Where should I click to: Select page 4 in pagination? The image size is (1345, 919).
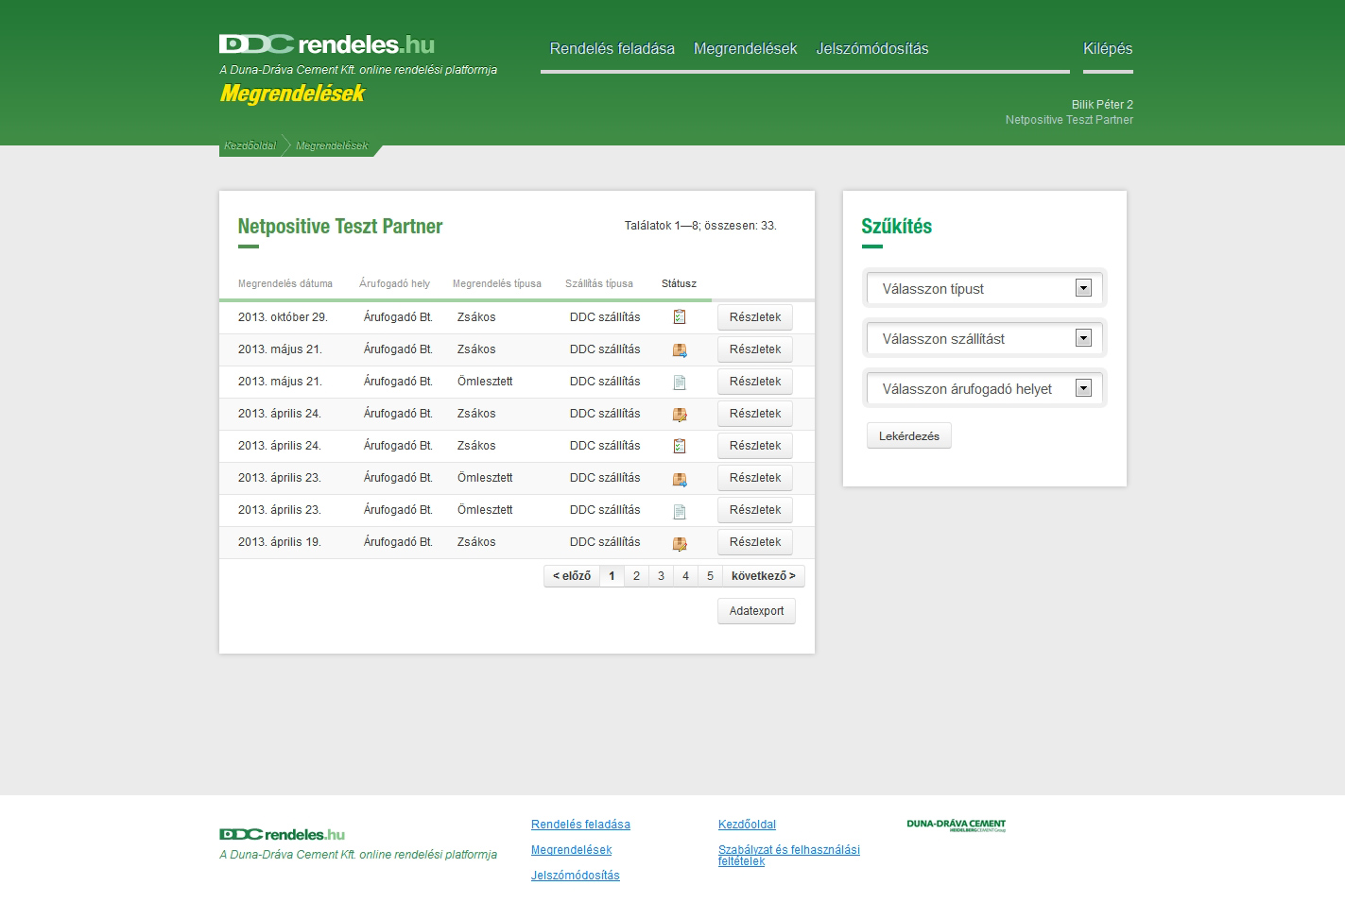685,576
